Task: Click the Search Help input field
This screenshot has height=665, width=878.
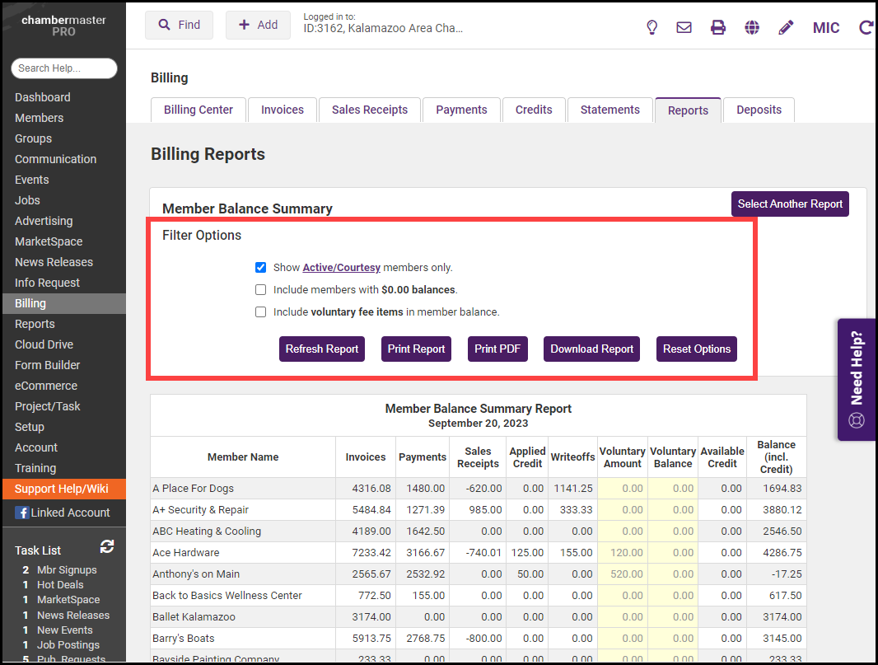Action: click(x=64, y=68)
